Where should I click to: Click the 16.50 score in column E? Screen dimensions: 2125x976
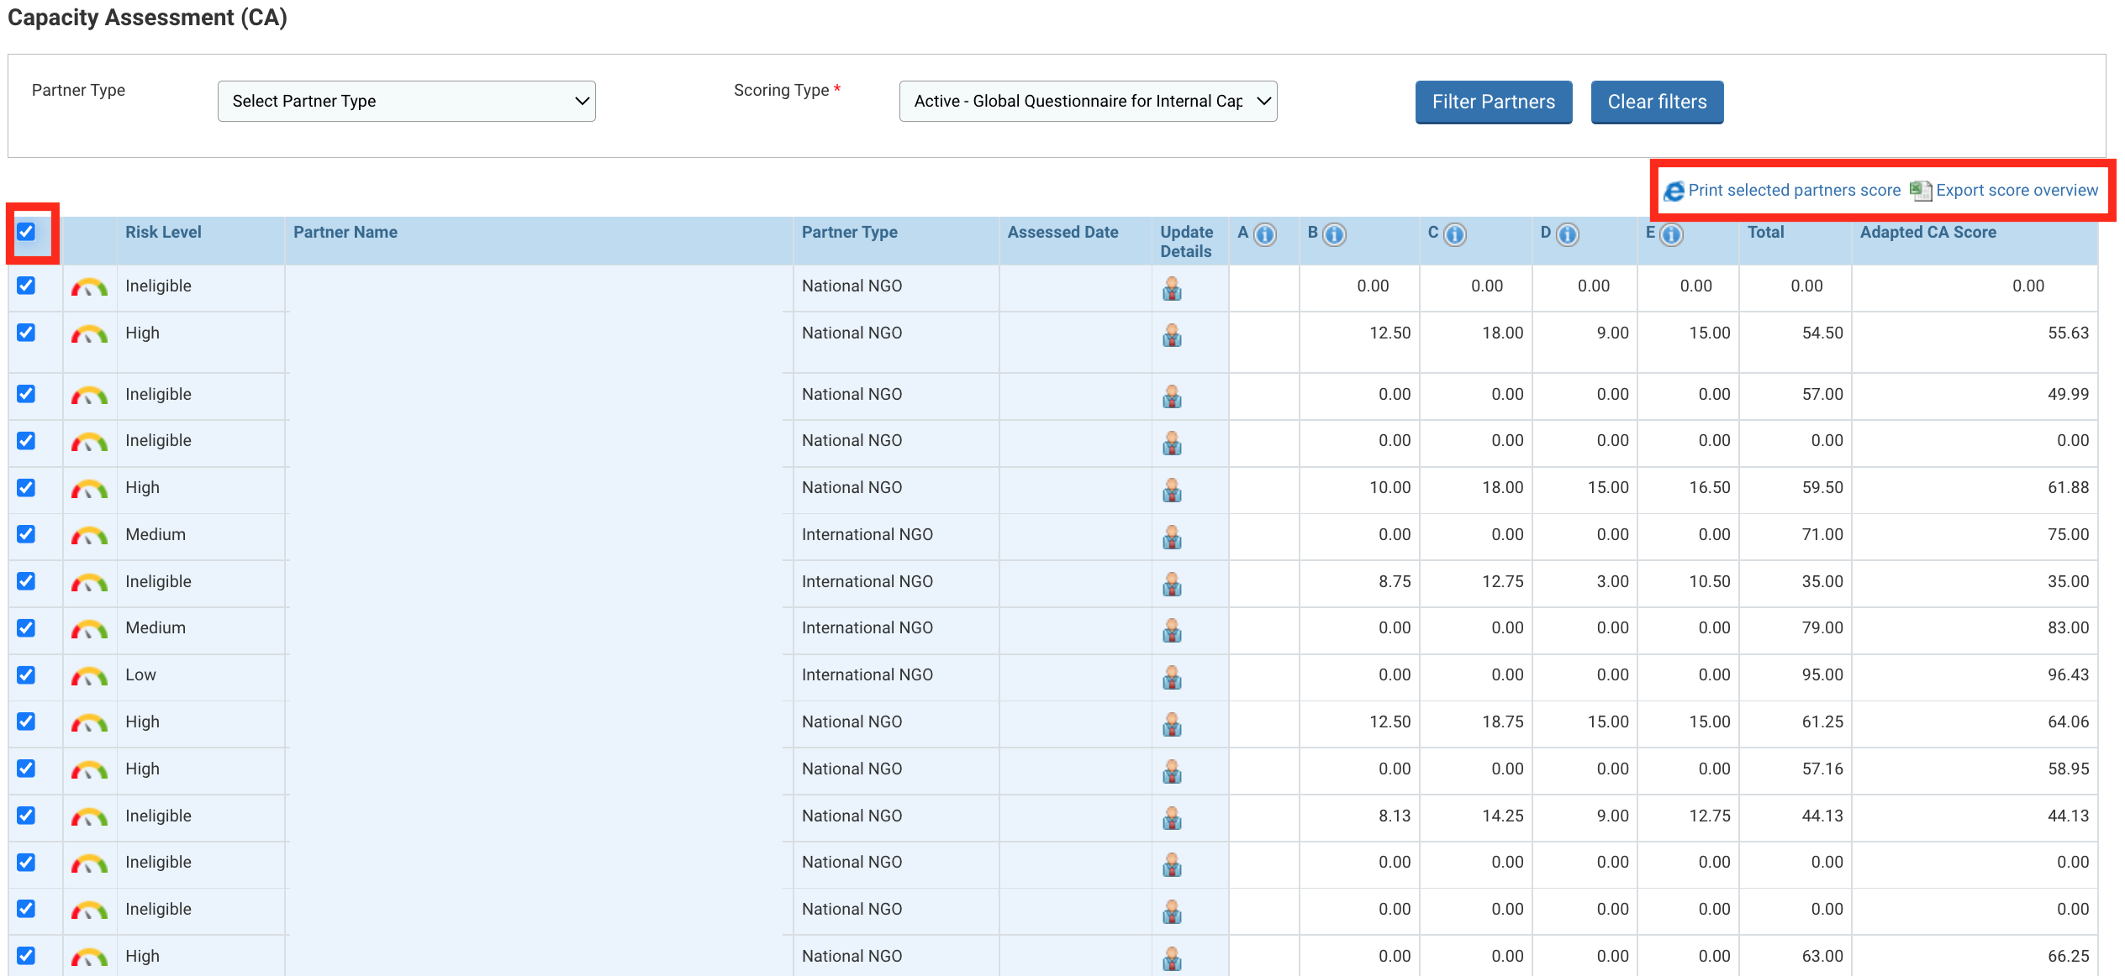pyautogui.click(x=1710, y=488)
